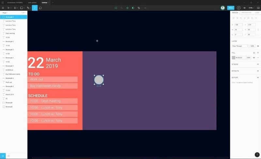Select the Frame tool
261x159 pixels.
[15, 8]
